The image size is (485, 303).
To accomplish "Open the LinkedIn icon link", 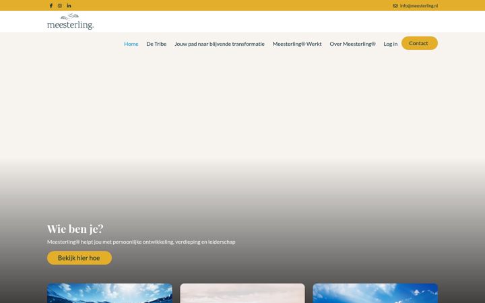I will [x=69, y=5].
